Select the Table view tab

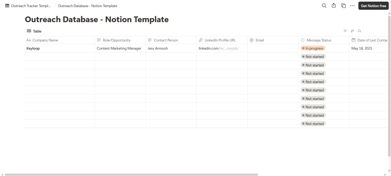click(x=34, y=31)
